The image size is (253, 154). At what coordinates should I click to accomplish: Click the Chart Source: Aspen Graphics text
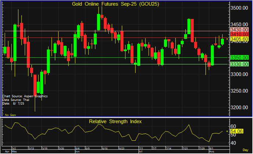pos(25,96)
